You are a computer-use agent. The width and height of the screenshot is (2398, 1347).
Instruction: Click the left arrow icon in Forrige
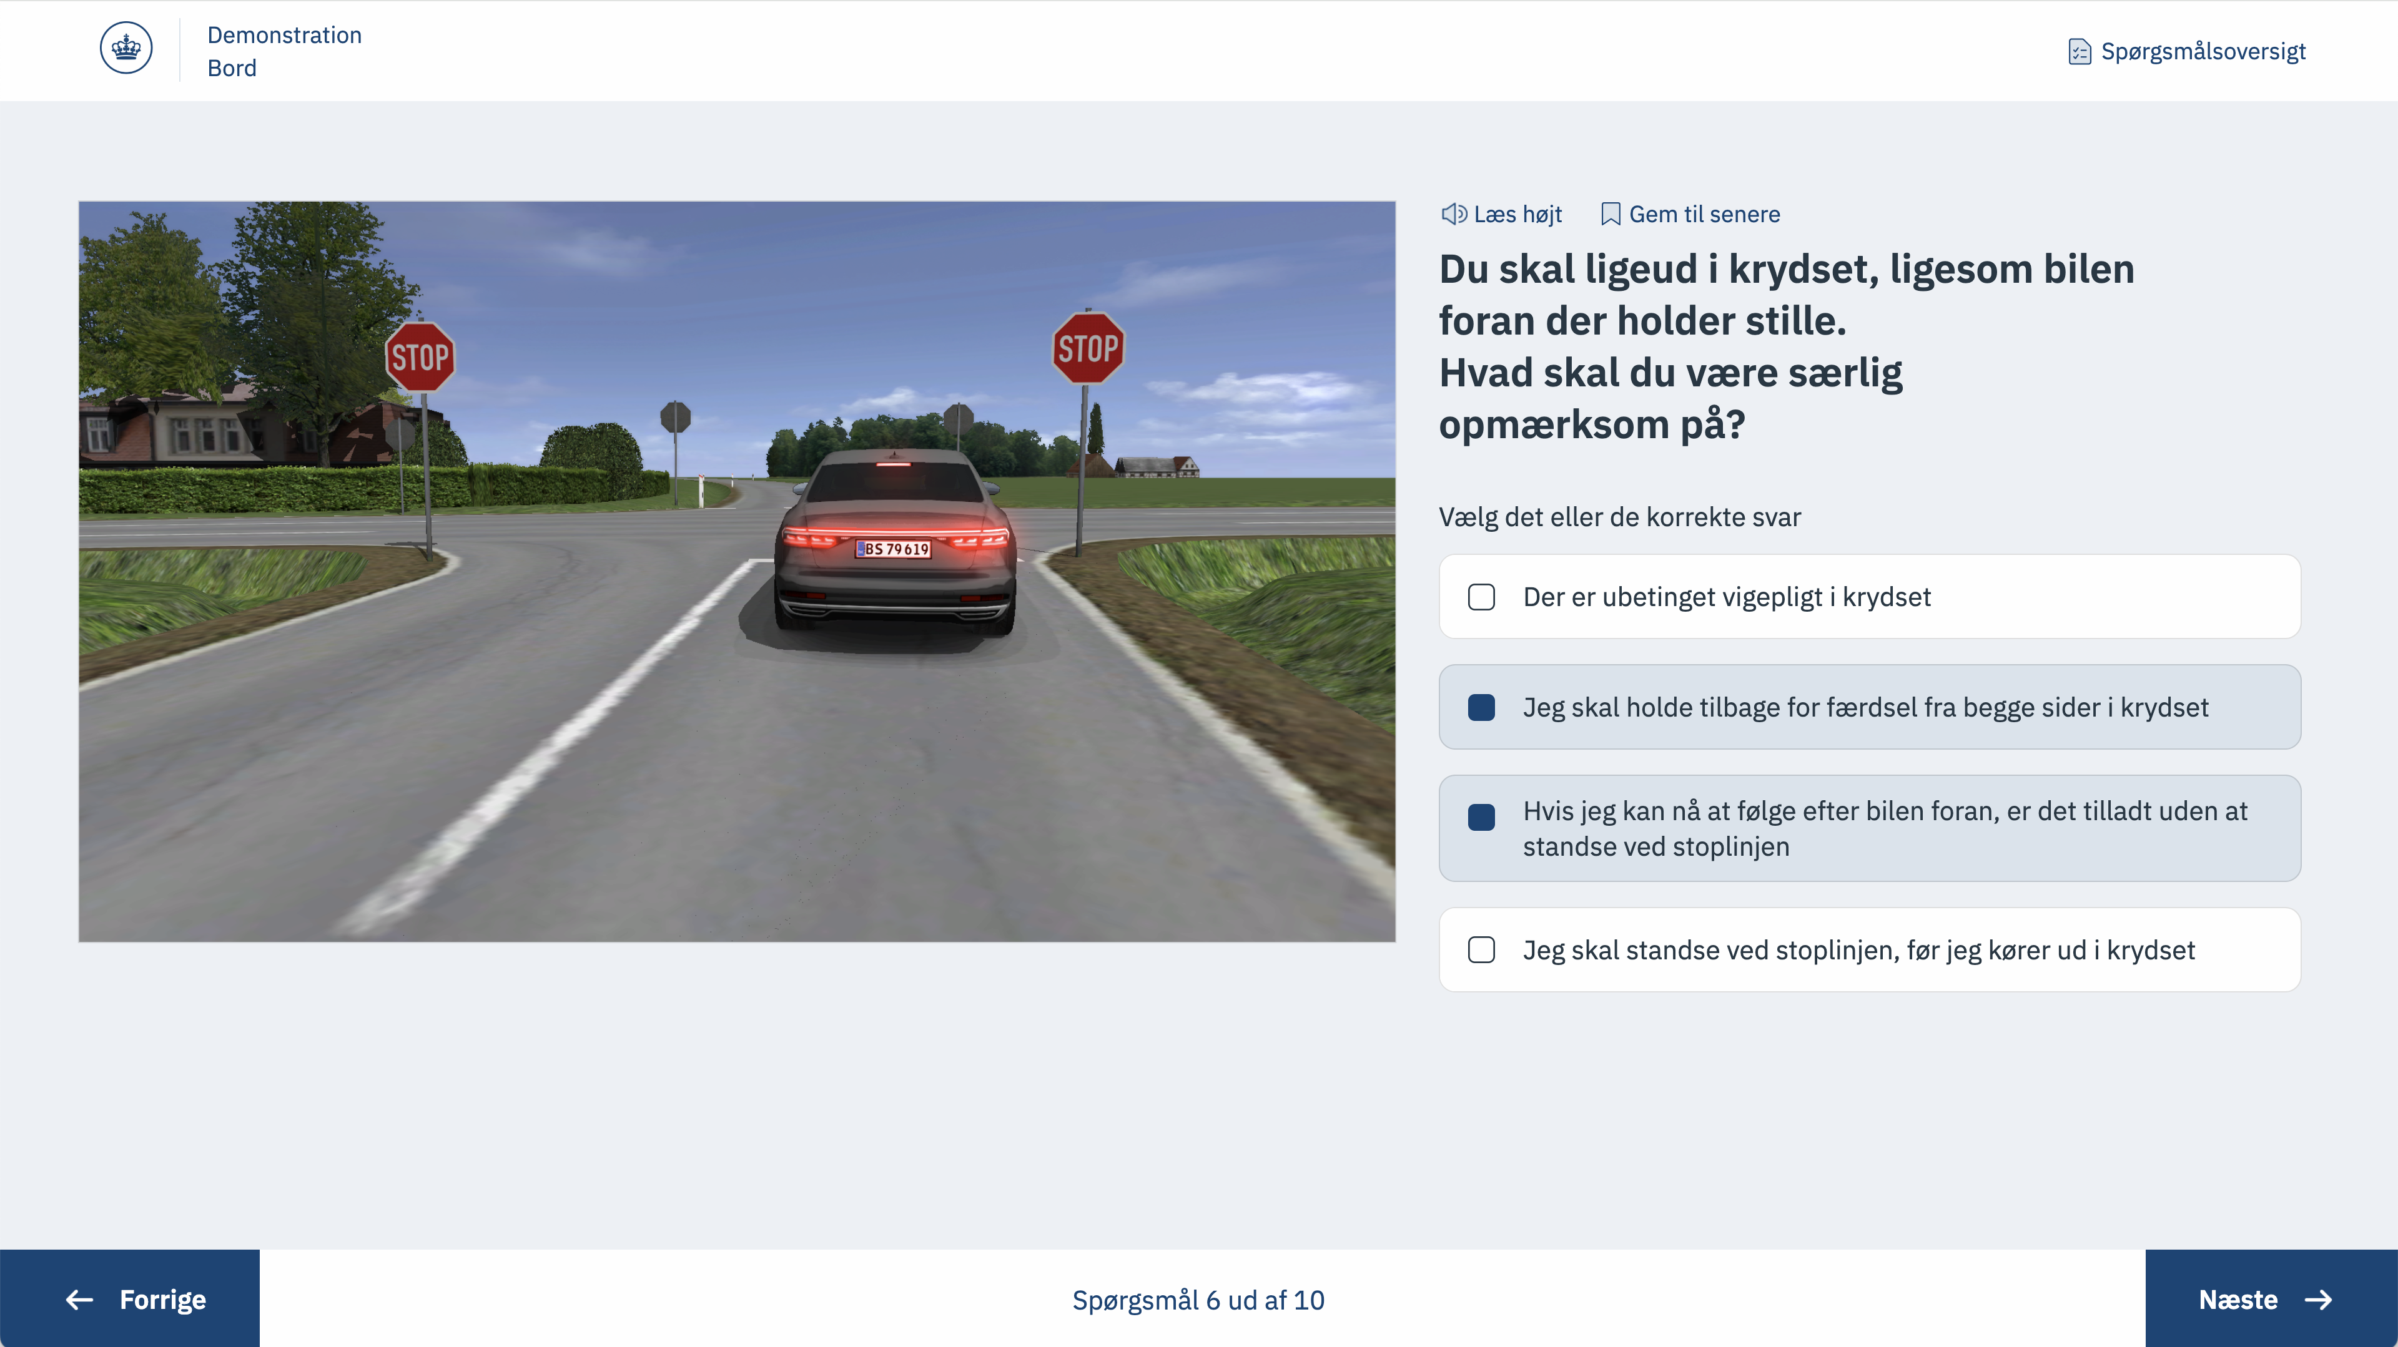point(80,1300)
